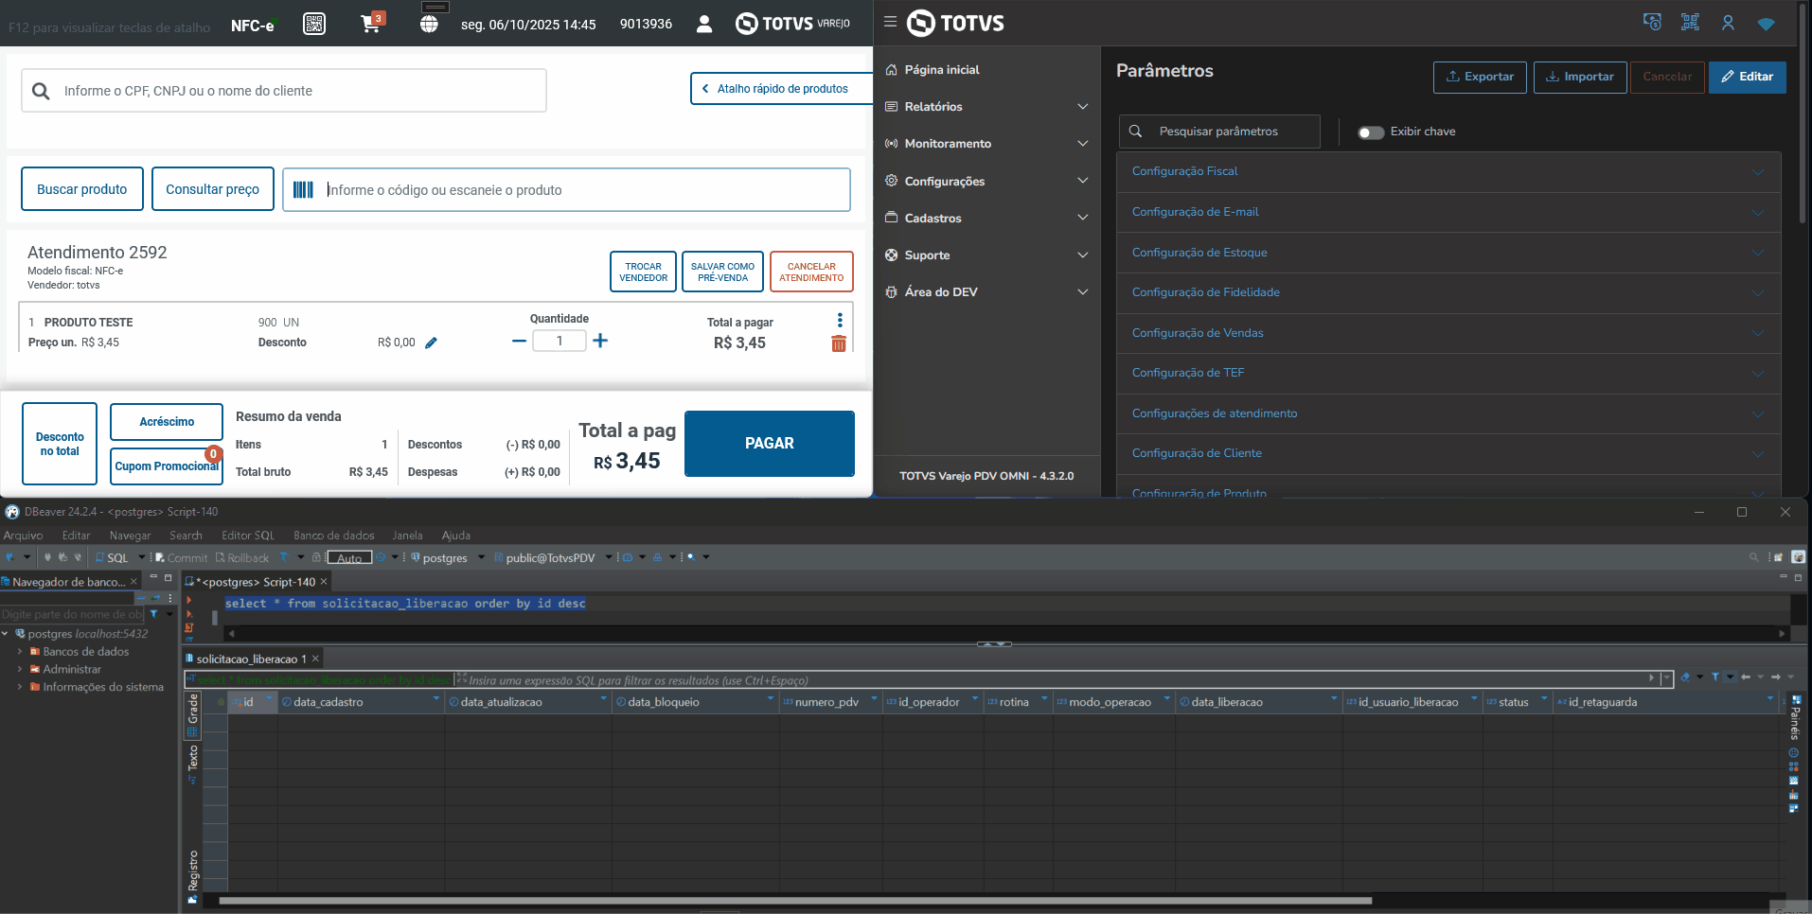The height and width of the screenshot is (914, 1812).
Task: Decrease PRODUTO TESTE quantity with minus icon
Action: click(519, 341)
